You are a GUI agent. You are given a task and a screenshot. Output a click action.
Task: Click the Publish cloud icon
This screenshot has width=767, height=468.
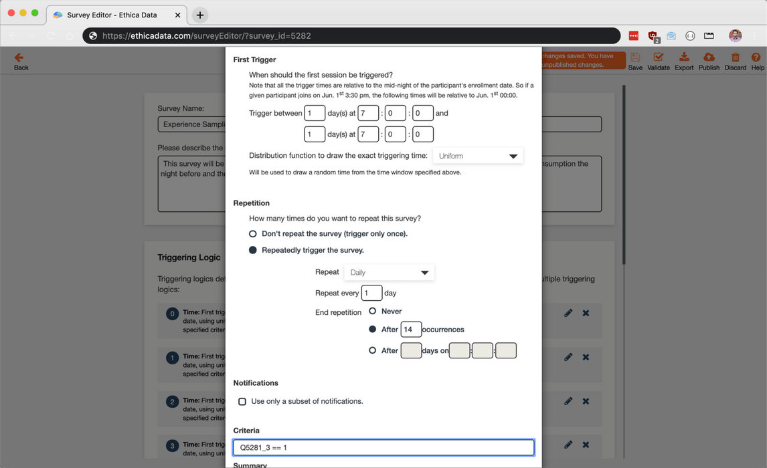click(709, 57)
